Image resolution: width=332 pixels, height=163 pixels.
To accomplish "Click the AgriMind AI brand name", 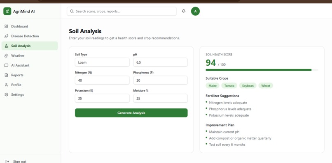I will (24, 11).
